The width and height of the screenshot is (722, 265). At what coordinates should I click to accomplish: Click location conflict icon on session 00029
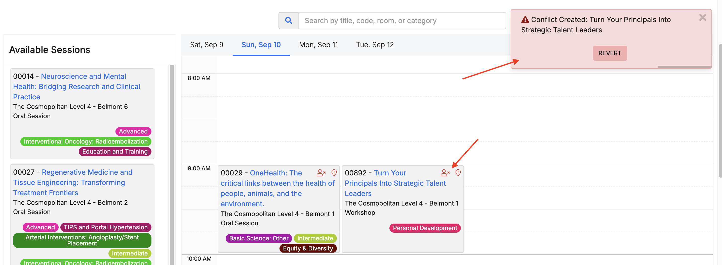[334, 173]
